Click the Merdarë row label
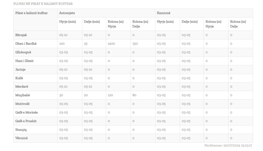Image resolution: width=263 pixels, height=151 pixels. 22,87
